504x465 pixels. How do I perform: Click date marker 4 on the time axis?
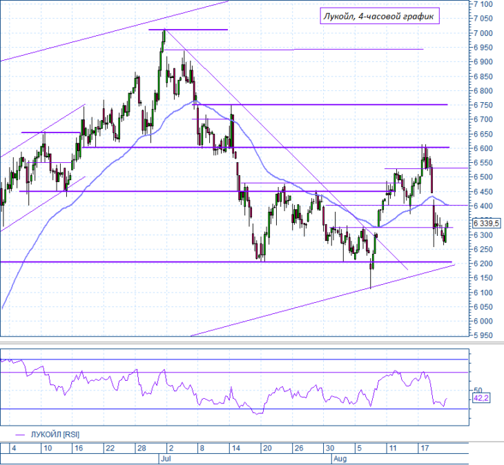click(14, 448)
